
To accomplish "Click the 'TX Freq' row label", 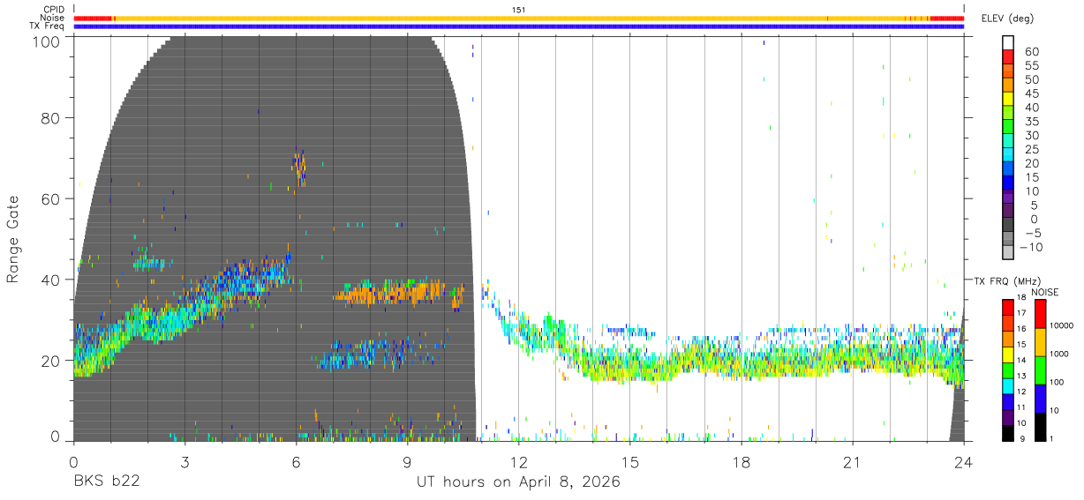I will [48, 26].
